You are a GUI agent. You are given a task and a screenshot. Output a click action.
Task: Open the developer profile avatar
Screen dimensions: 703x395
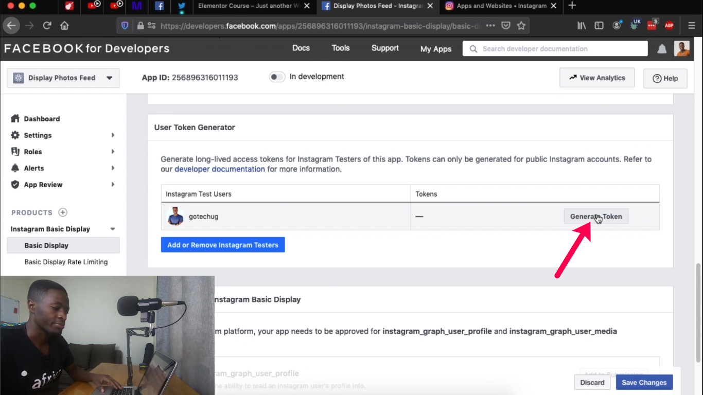click(682, 49)
